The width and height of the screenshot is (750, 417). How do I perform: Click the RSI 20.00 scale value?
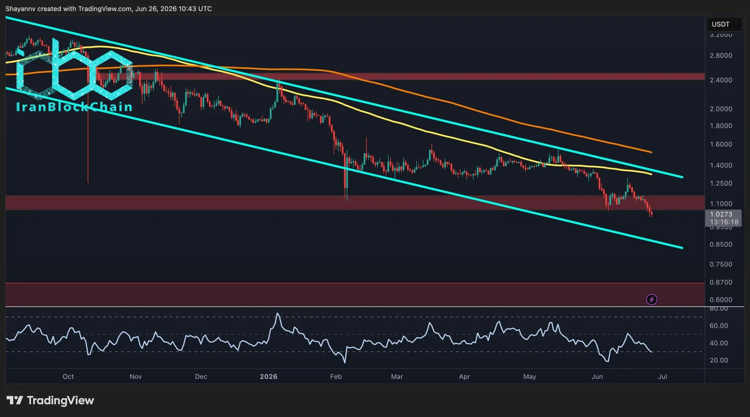(719, 360)
